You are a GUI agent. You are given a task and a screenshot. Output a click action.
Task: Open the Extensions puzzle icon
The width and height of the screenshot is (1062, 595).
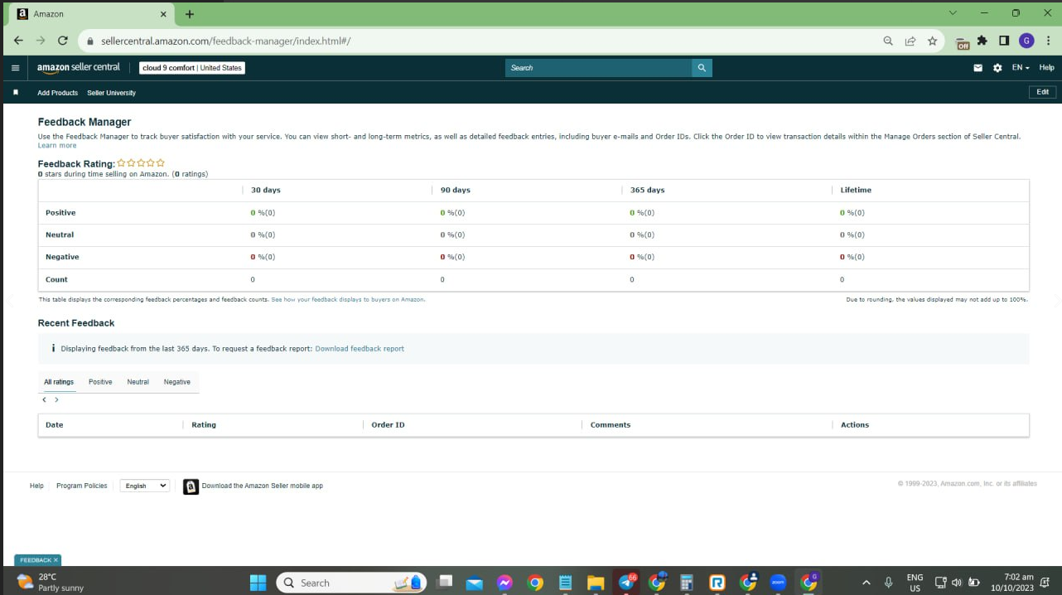(982, 41)
